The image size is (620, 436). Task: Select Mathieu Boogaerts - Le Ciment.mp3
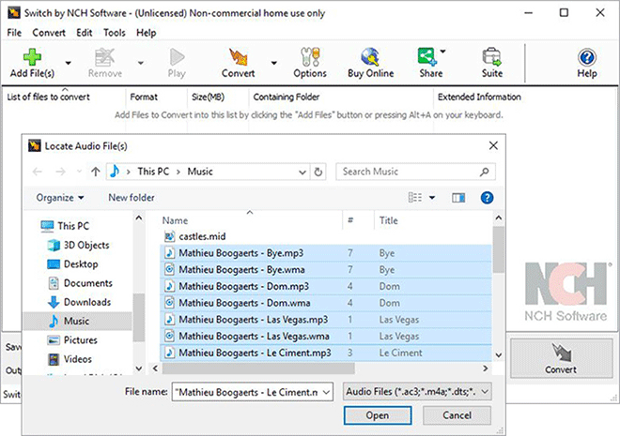coord(325,353)
